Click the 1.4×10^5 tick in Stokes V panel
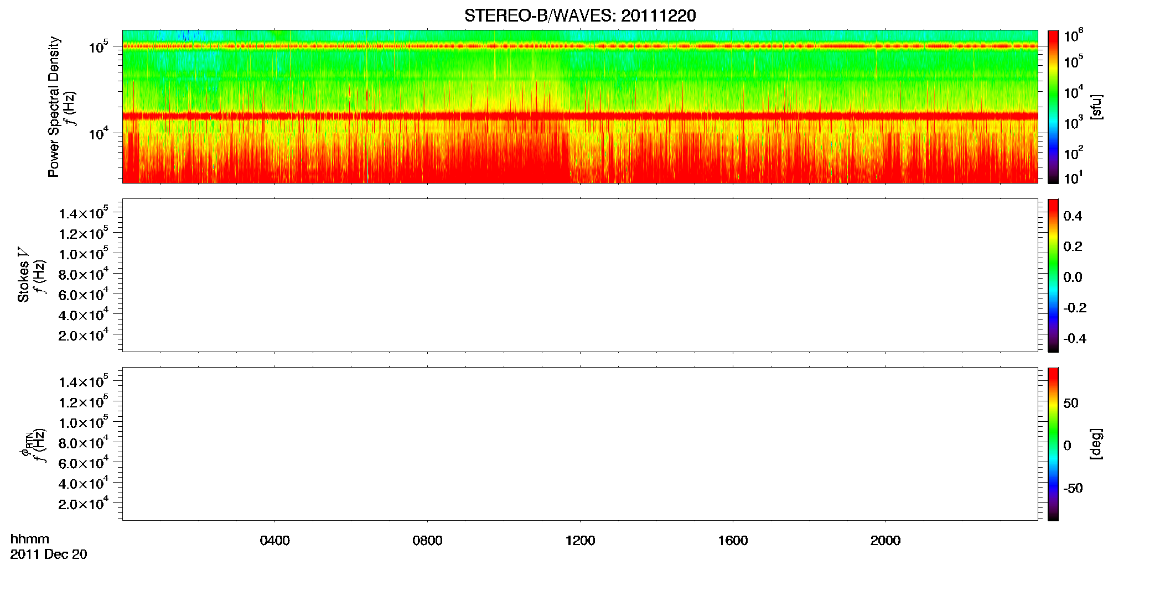Image resolution: width=1160 pixels, height=597 pixels. (x=82, y=213)
